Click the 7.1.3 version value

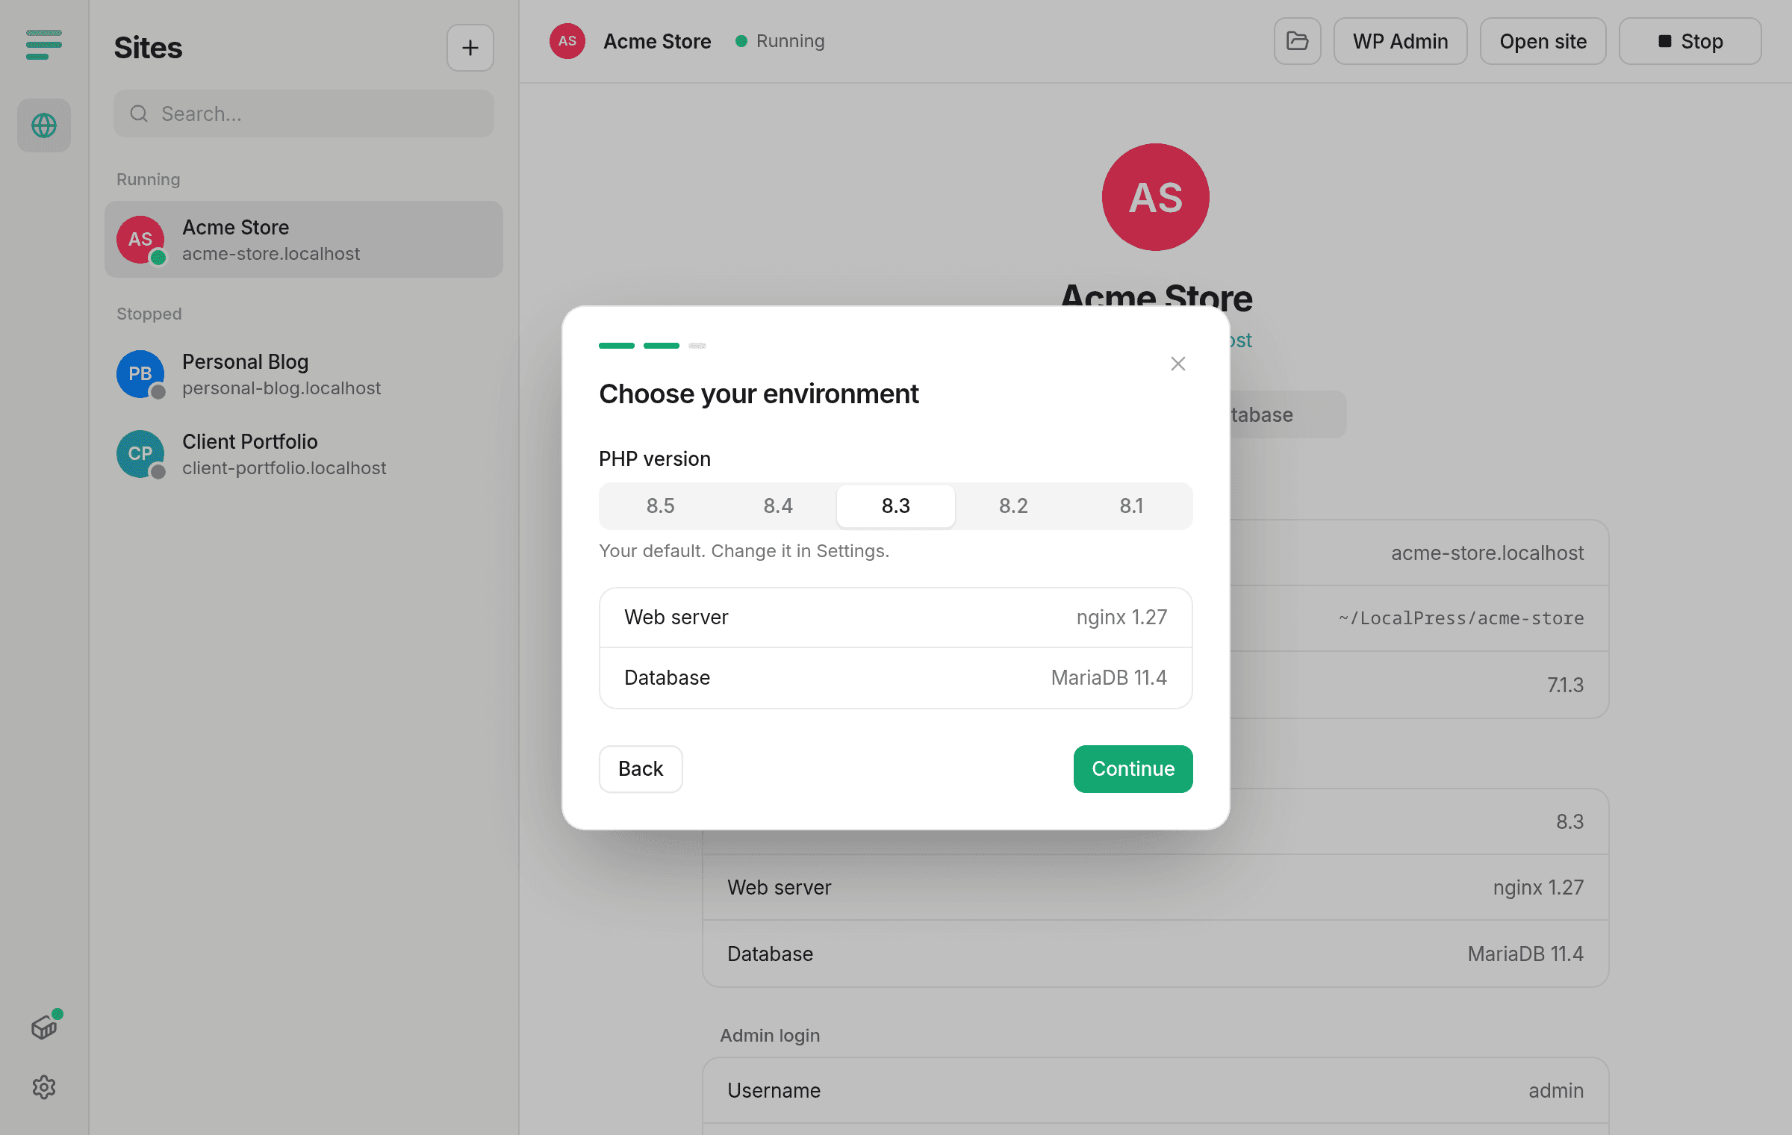[x=1565, y=685]
